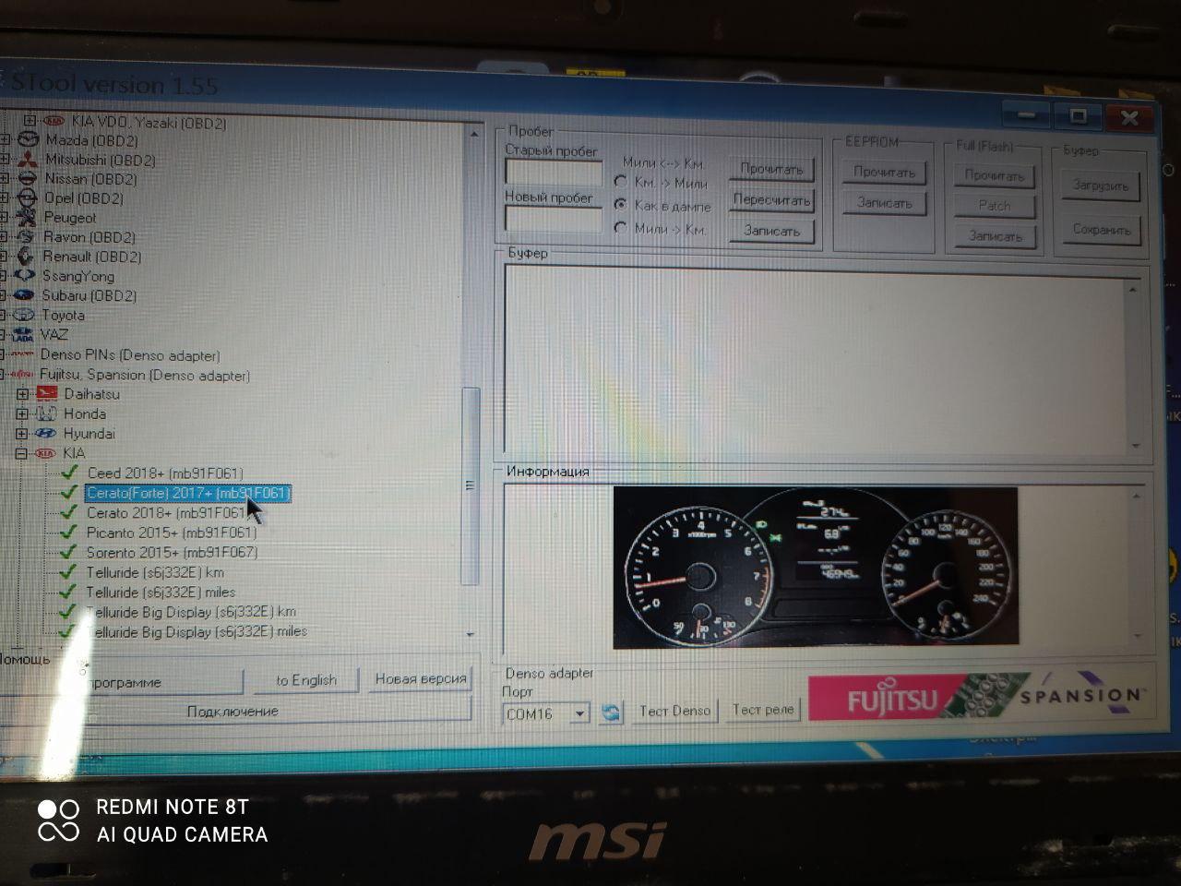This screenshot has height=886, width=1181.
Task: Click green checkmark beside Sorento 2015+
Action: click(x=68, y=552)
